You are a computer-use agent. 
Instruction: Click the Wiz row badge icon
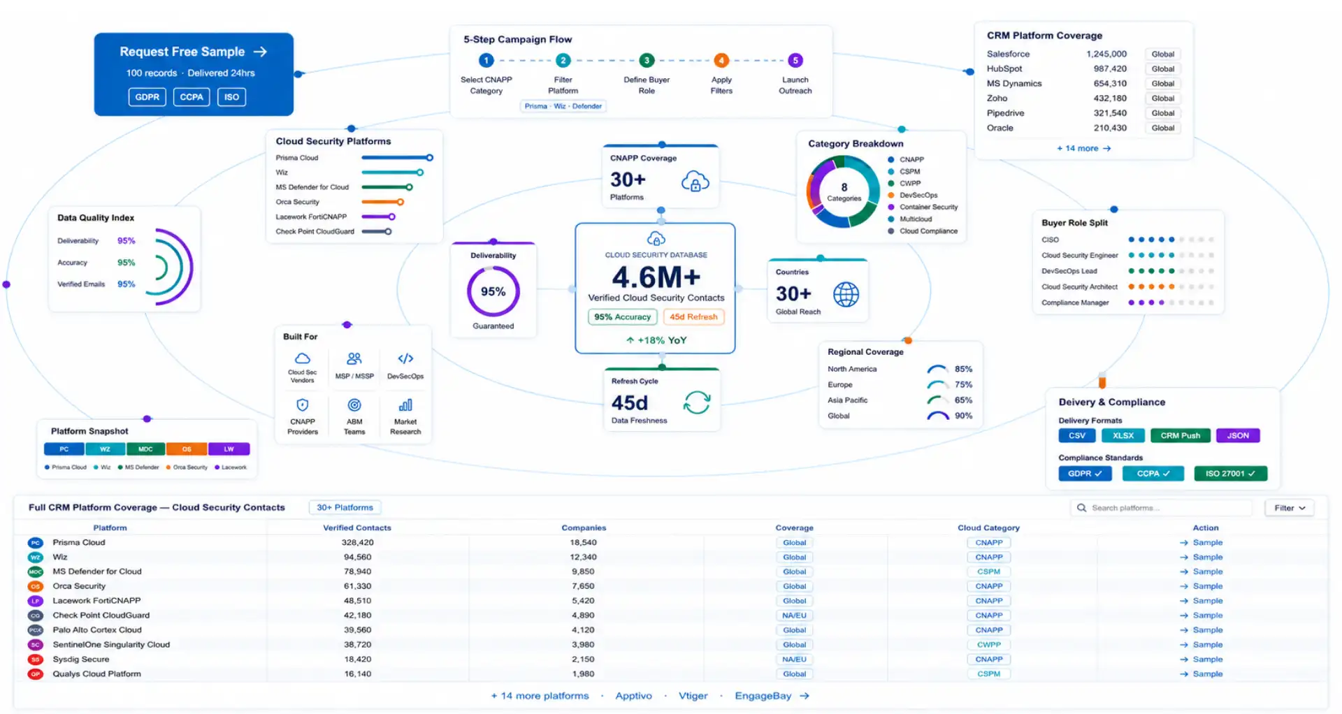tap(36, 558)
